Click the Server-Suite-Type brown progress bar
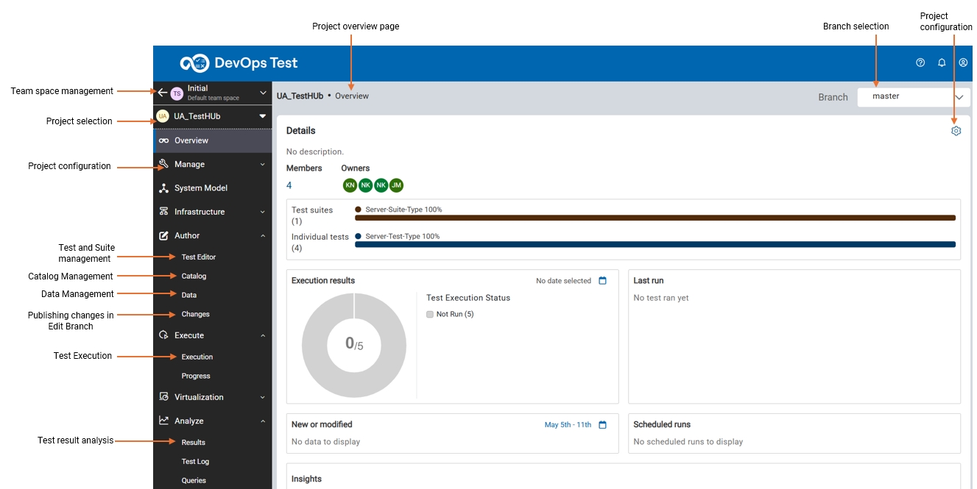The height and width of the screenshot is (489, 977). 655,218
